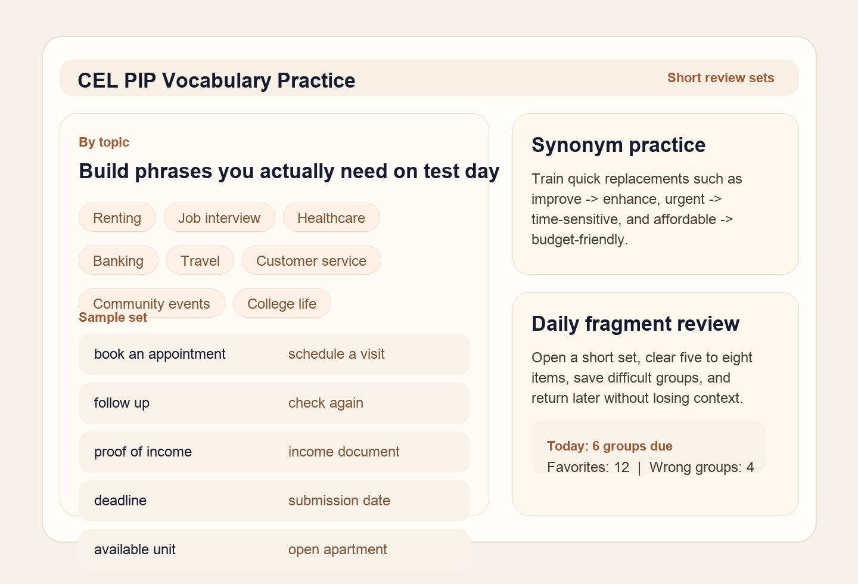This screenshot has height=584, width=858.
Task: Select the Banking topic chip
Action: [118, 260]
